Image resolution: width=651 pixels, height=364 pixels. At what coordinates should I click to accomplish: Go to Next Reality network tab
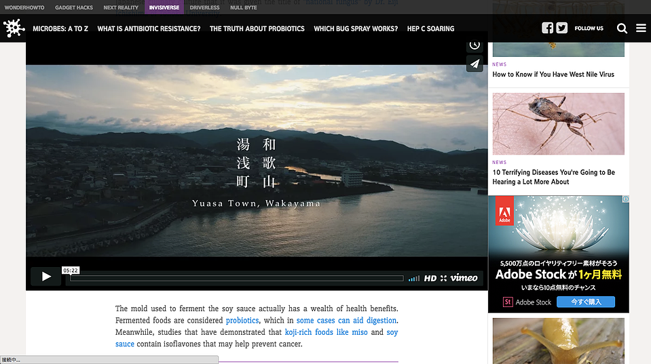pos(121,7)
